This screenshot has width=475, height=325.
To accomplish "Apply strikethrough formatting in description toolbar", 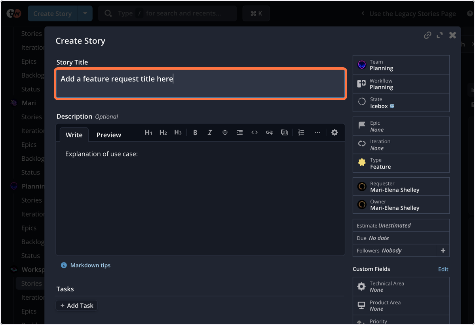I will point(225,133).
